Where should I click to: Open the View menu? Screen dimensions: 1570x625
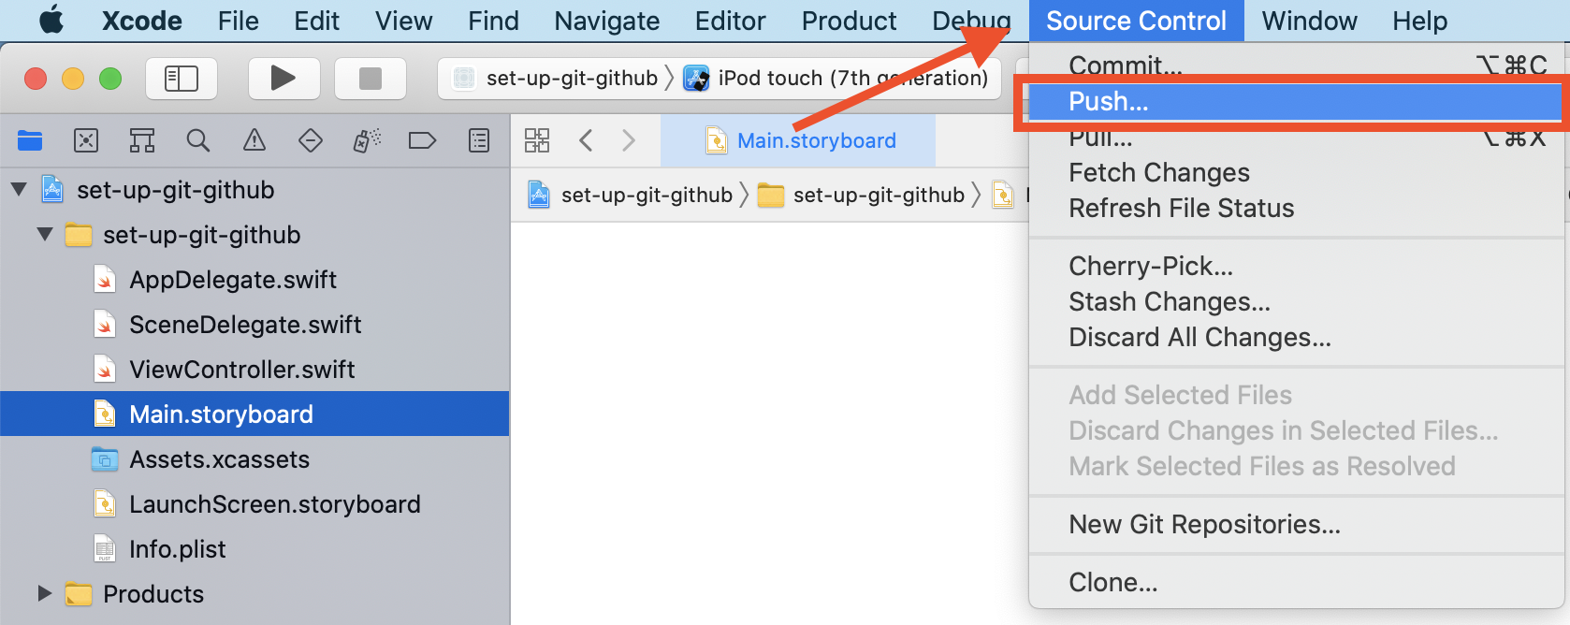(403, 21)
